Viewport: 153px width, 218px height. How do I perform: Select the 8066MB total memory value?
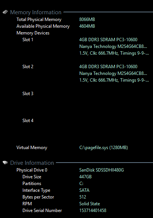(x=87, y=19)
